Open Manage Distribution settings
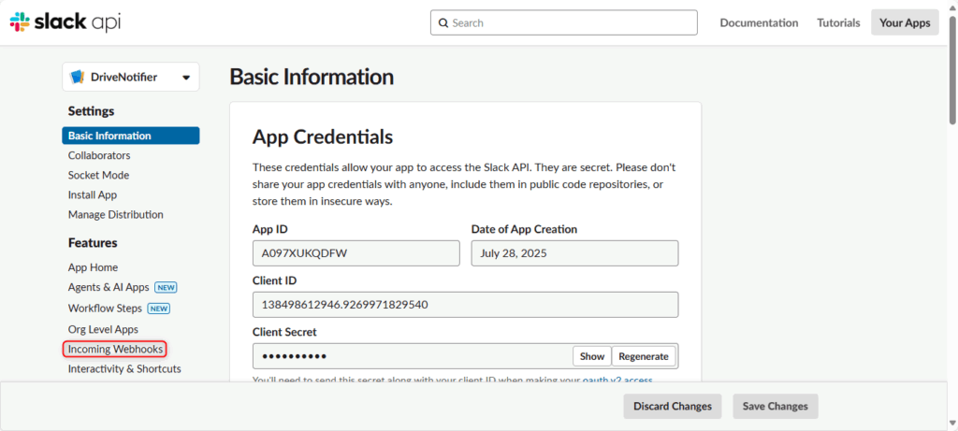This screenshot has height=431, width=958. tap(115, 214)
